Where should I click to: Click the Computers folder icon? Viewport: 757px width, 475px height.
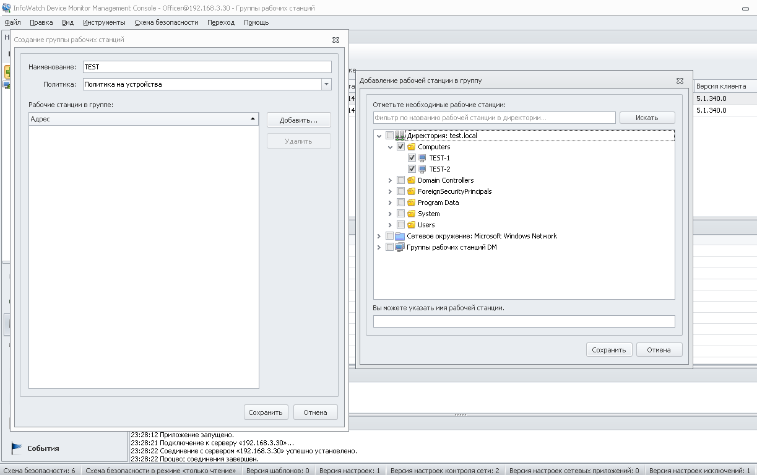[x=411, y=147]
